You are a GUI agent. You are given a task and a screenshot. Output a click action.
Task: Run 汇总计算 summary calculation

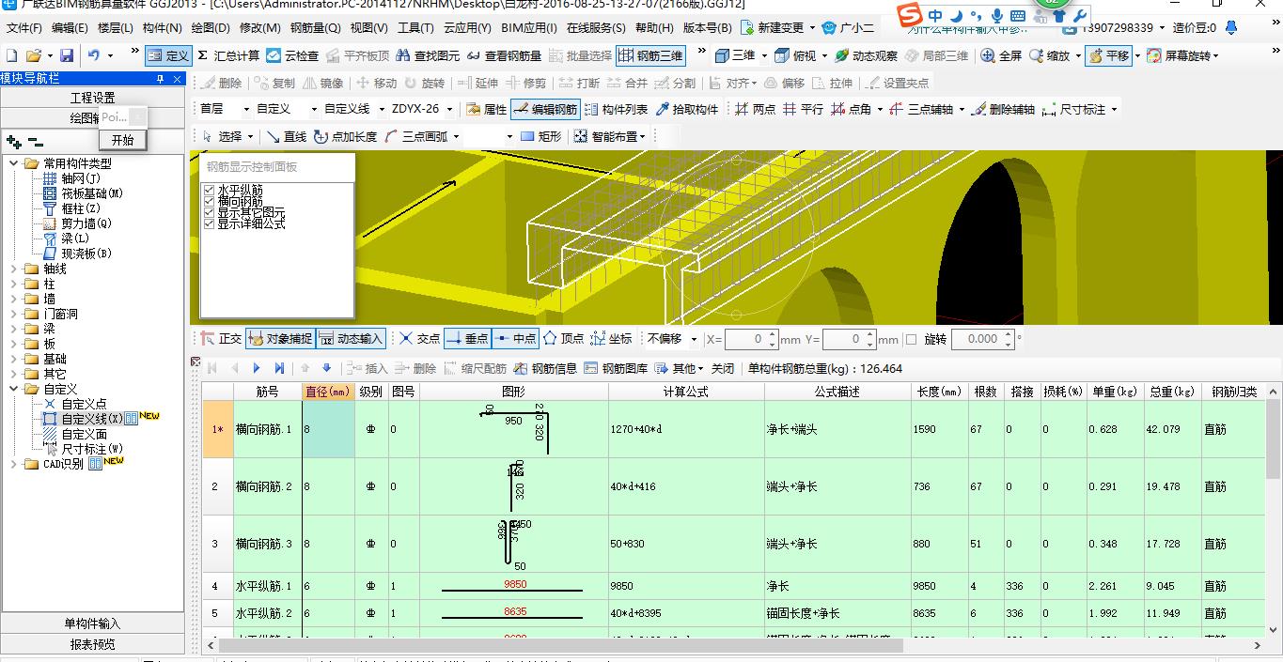click(x=228, y=55)
